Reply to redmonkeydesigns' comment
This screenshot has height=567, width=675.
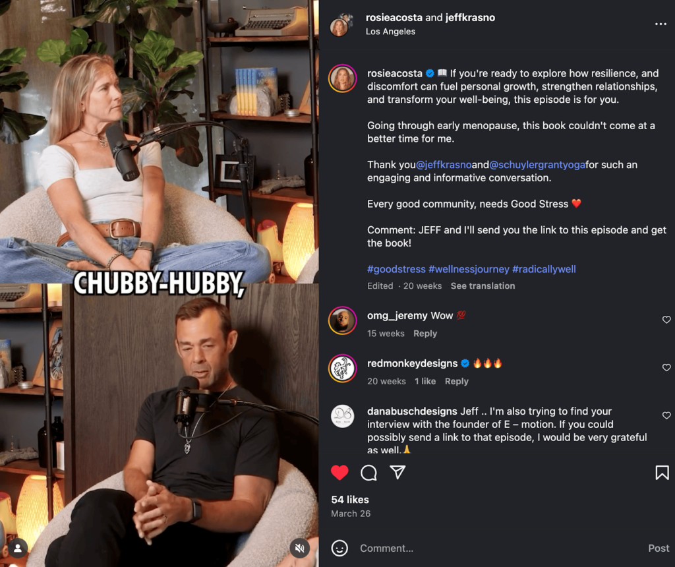click(x=456, y=382)
